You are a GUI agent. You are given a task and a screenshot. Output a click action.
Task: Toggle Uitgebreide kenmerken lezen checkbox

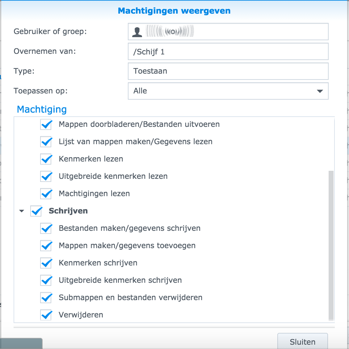coord(46,176)
